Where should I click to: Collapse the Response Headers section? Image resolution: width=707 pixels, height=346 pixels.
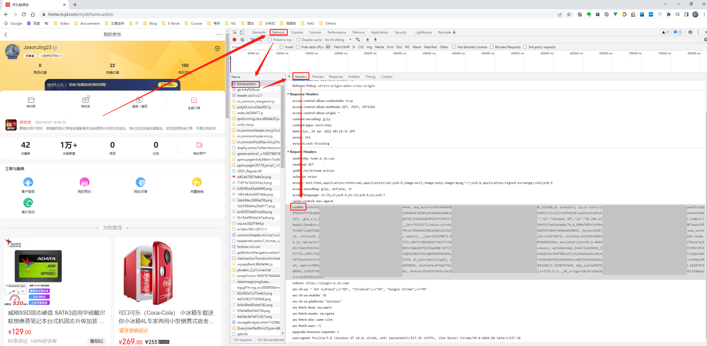pyautogui.click(x=288, y=94)
